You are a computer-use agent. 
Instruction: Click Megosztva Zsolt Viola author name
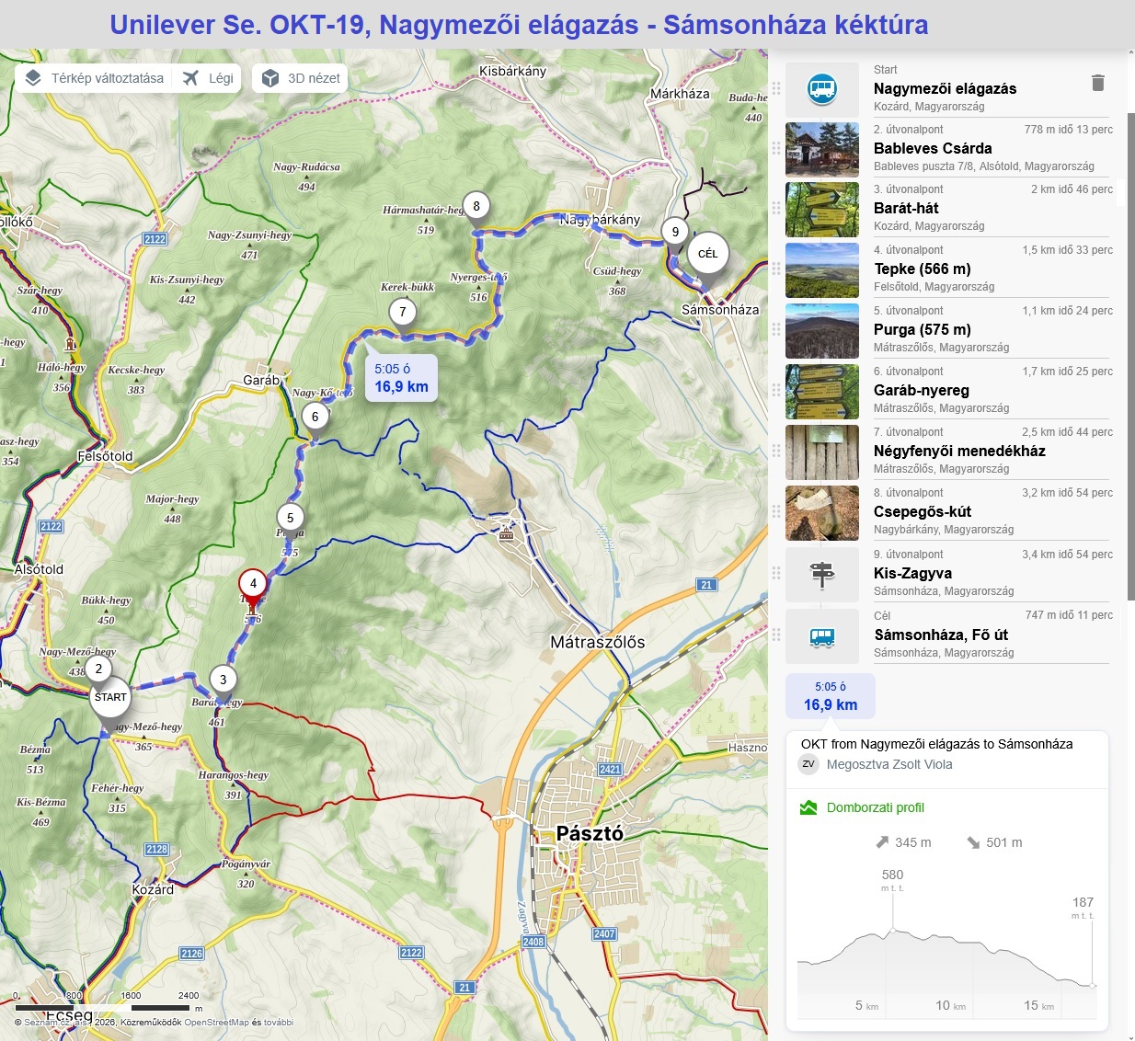pyautogui.click(x=889, y=764)
